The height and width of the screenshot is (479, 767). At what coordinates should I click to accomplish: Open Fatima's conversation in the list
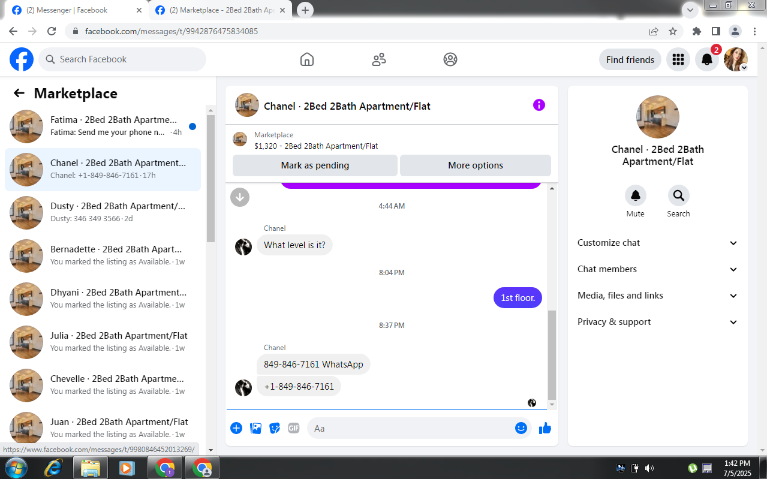(x=103, y=126)
